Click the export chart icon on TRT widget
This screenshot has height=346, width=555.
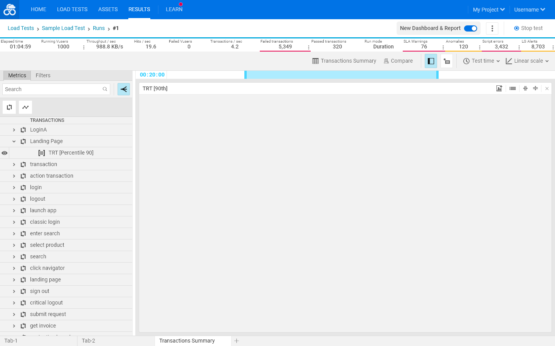click(x=499, y=88)
